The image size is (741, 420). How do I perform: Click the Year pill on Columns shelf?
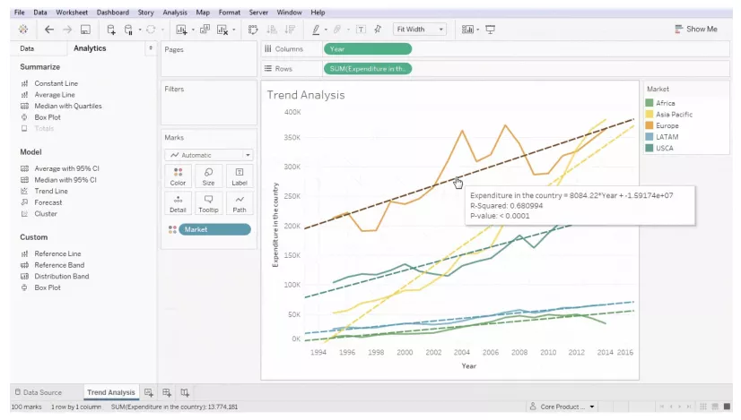click(x=368, y=49)
